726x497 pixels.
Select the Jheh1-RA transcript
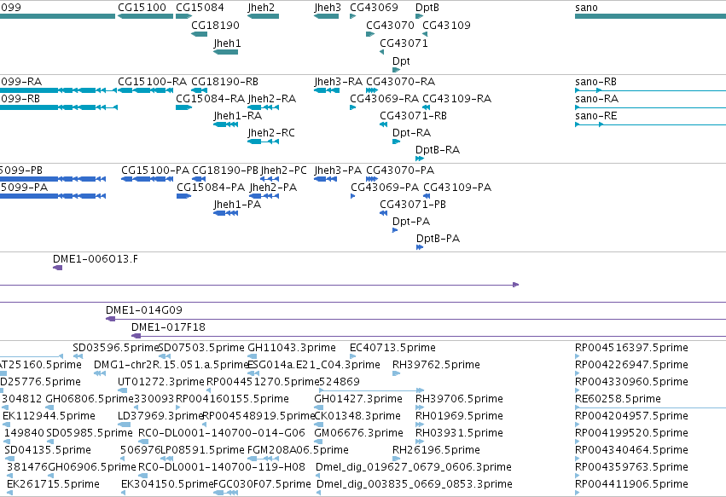225,124
